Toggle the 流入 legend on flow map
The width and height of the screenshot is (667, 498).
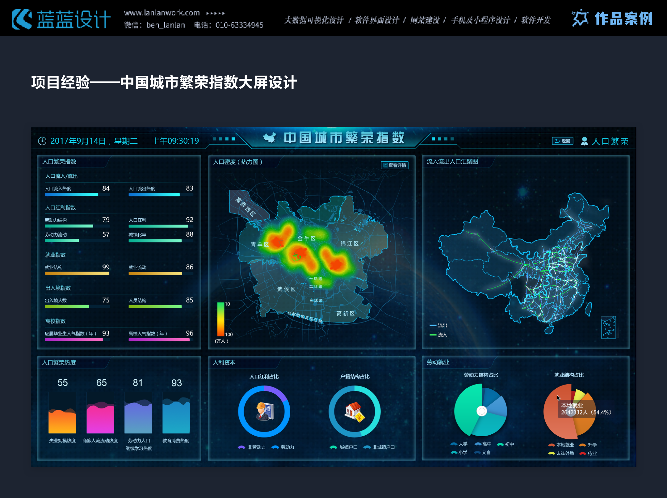click(438, 335)
